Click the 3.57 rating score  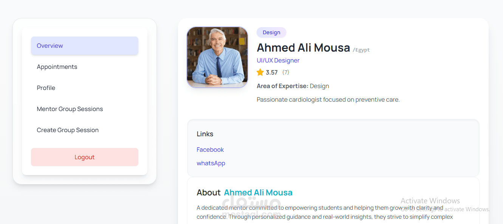[x=272, y=73]
